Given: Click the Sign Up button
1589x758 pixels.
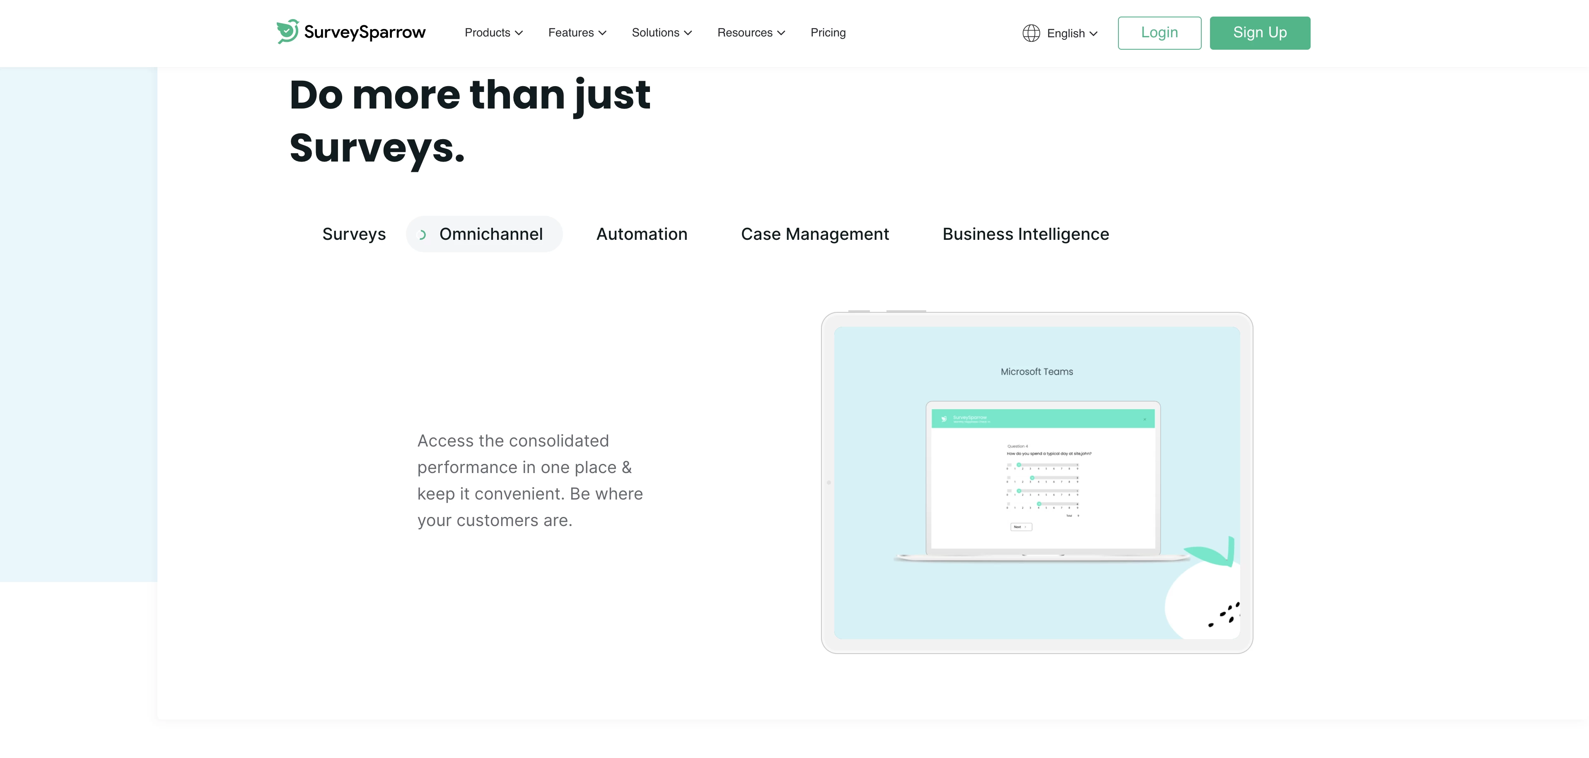Looking at the screenshot, I should point(1260,32).
